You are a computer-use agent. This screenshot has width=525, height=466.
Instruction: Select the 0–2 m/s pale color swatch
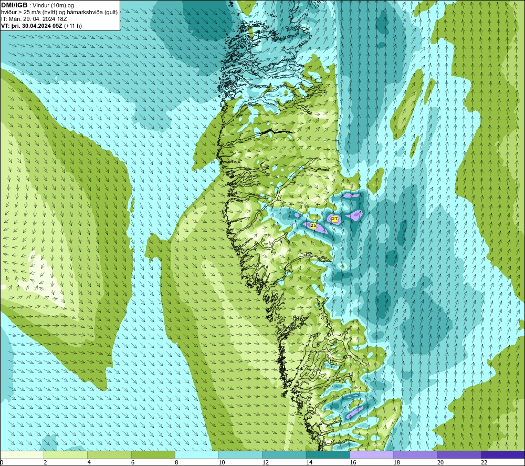[x=22, y=454]
